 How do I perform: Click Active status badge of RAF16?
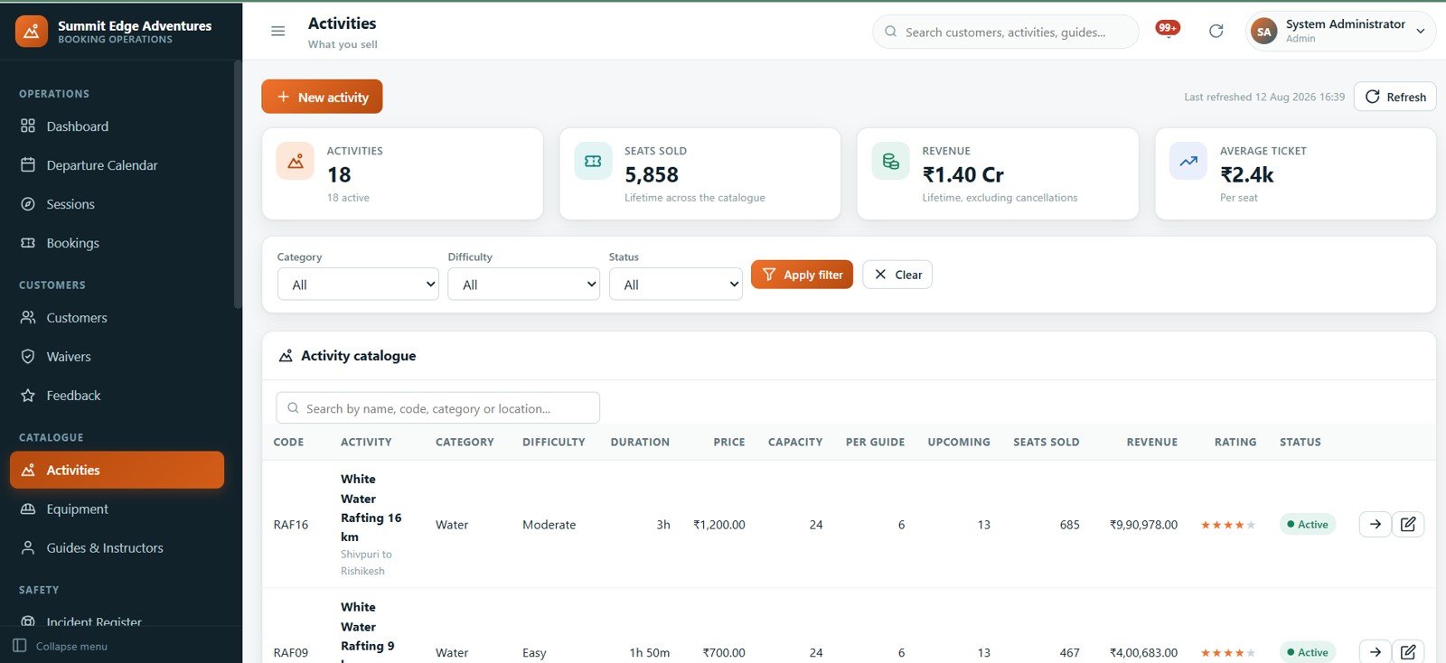pos(1307,524)
